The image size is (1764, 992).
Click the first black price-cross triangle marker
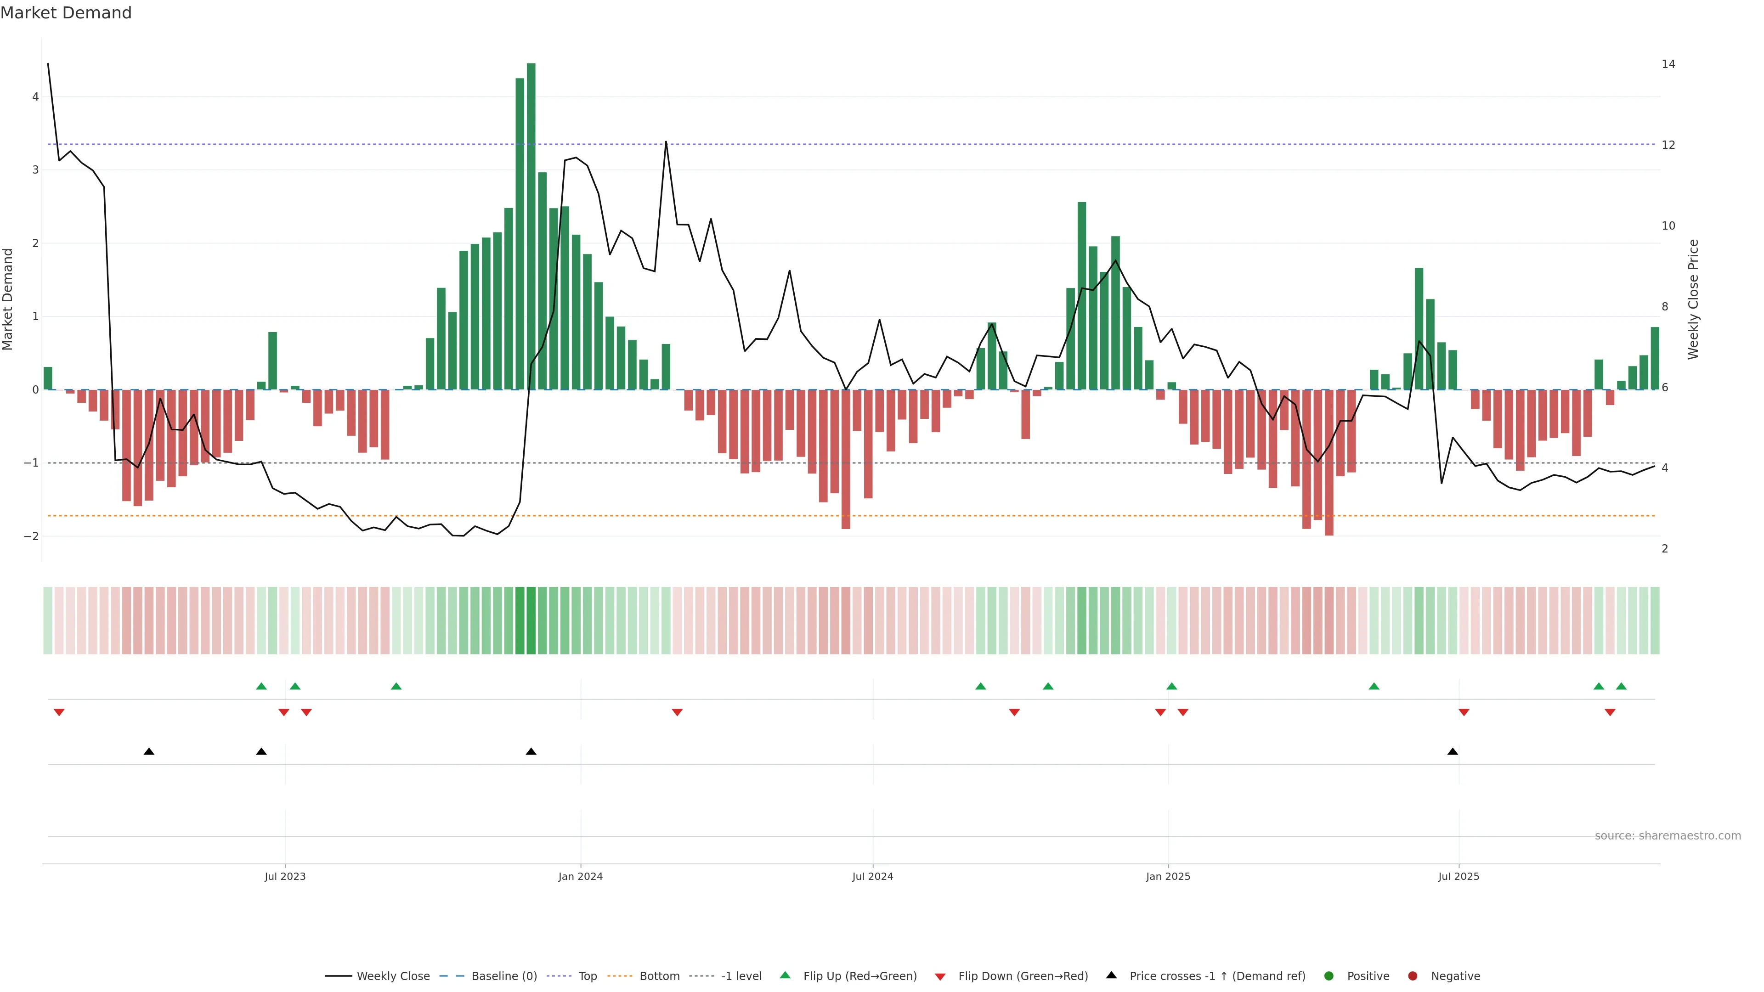pos(149,752)
